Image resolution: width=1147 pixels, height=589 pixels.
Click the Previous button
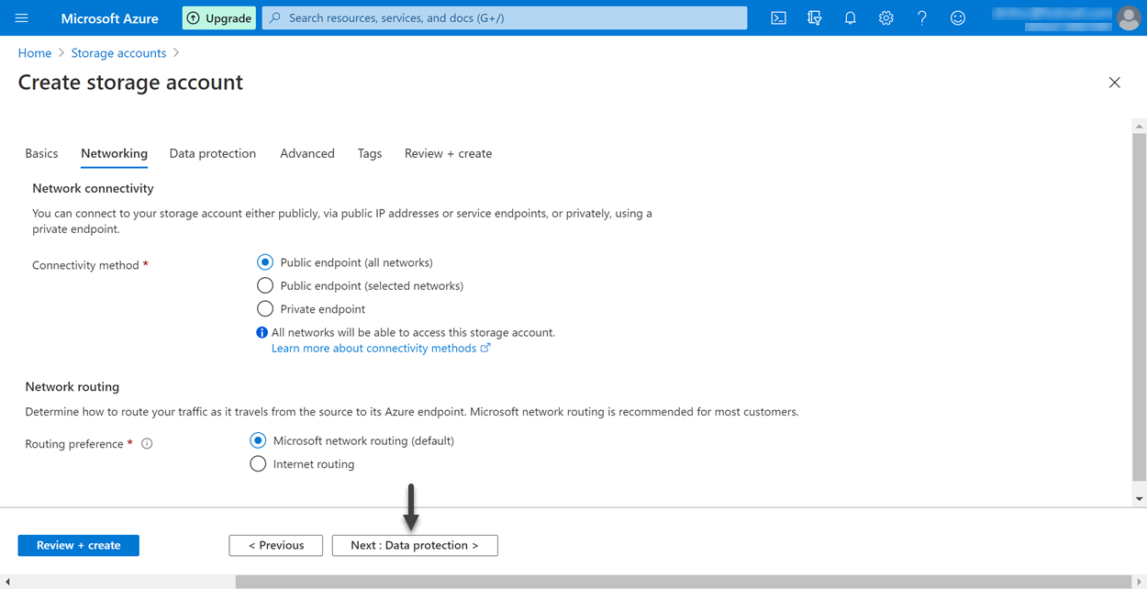276,545
